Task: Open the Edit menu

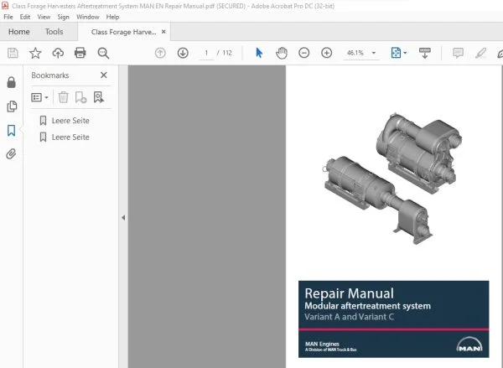Action: 25,17
